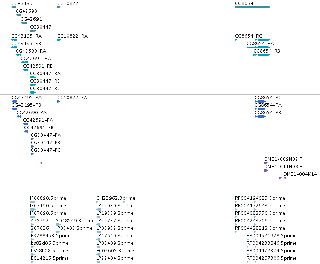Select gene CG42691 label

pos(32,19)
